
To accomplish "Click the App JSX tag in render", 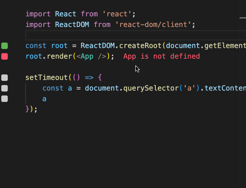I will point(87,56).
